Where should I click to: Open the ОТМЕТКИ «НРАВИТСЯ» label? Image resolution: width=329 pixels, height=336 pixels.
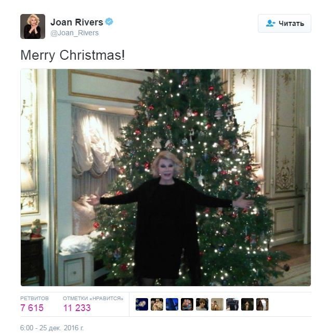coord(93,298)
